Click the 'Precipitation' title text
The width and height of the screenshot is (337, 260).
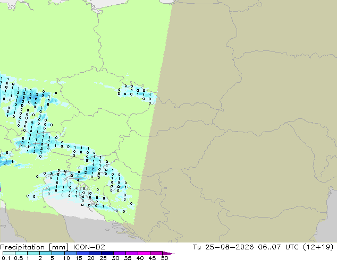tap(22, 247)
